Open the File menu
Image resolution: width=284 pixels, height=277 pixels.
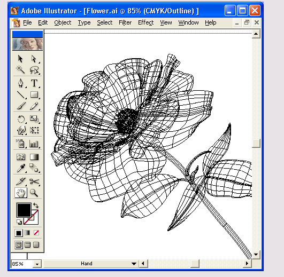[27, 22]
